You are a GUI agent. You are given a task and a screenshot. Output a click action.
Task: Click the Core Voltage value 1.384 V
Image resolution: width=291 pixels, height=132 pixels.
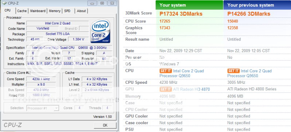click(79, 40)
